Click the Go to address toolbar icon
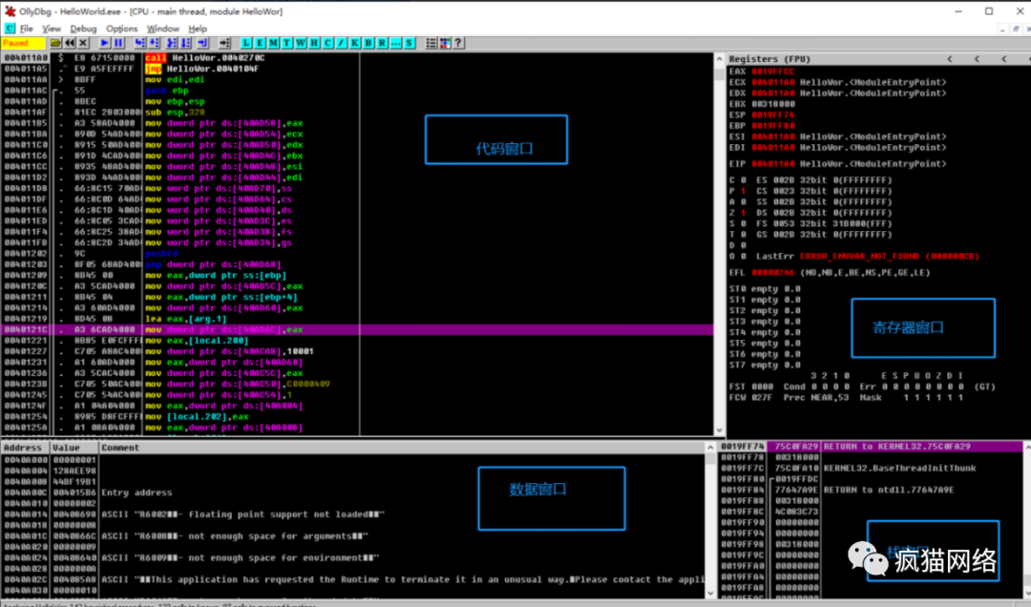This screenshot has height=607, width=1031. 224,43
